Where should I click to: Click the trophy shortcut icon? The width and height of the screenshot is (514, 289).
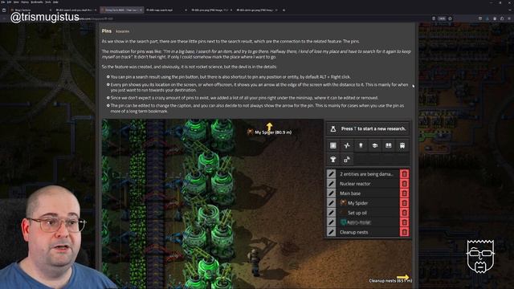click(333, 160)
